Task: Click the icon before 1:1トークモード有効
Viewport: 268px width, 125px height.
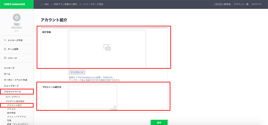Action: coord(81,4)
